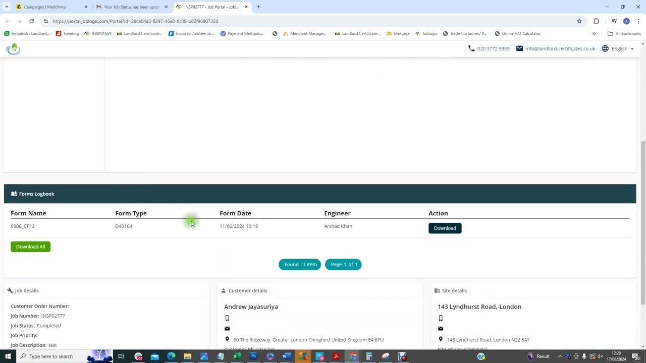The height and width of the screenshot is (363, 646).
Task: Open the Online VAT Calculator bookmark
Action: pos(517,33)
